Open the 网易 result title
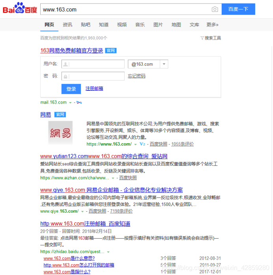 (x=46, y=115)
